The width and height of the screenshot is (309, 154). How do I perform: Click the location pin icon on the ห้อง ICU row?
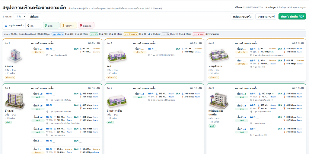click(251, 67)
